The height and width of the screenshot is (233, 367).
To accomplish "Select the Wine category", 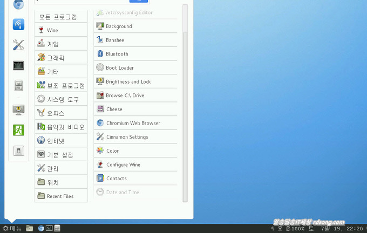I will (x=61, y=30).
